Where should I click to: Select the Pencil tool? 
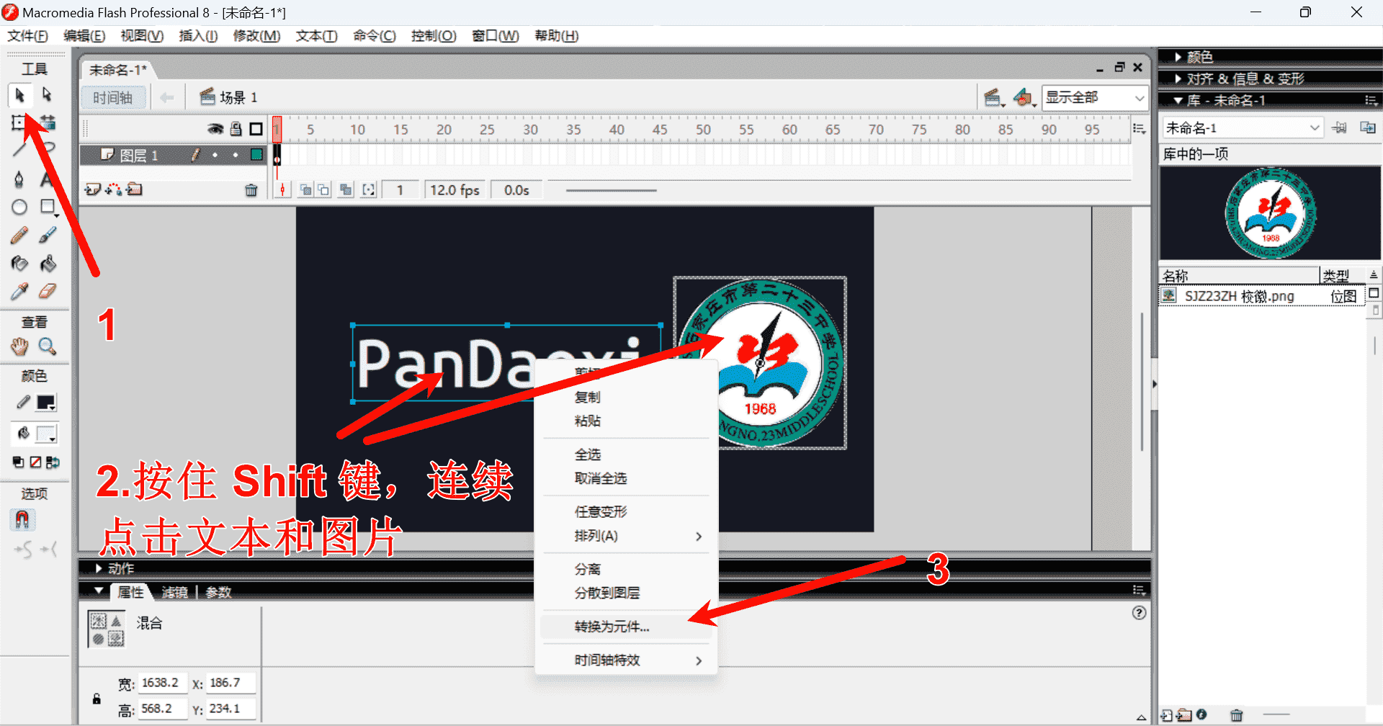point(19,236)
